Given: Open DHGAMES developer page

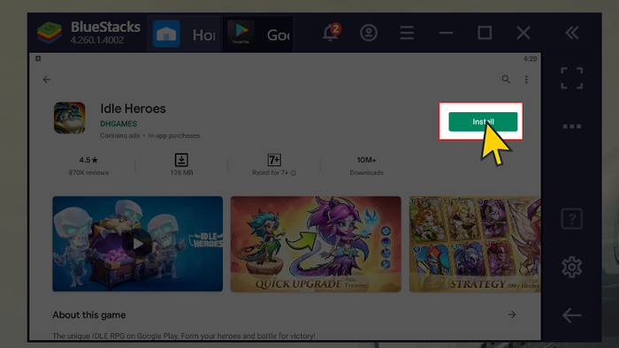Looking at the screenshot, I should [x=118, y=124].
